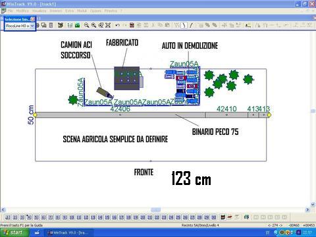
Task: Toggle layer 15 button
Action: point(107,217)
